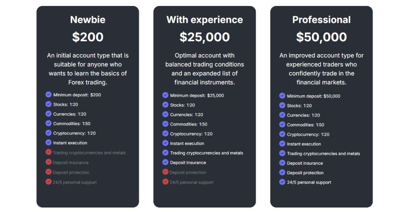Click red minus icon beside With experience Deposit protection
The image size is (398, 212).
pyautogui.click(x=165, y=172)
